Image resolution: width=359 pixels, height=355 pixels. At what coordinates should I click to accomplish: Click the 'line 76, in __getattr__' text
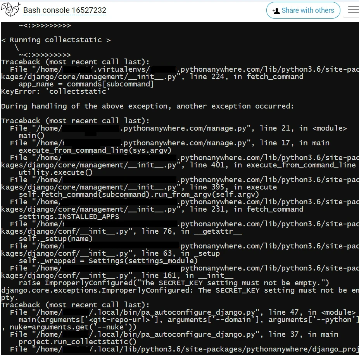pyautogui.click(x=192, y=231)
